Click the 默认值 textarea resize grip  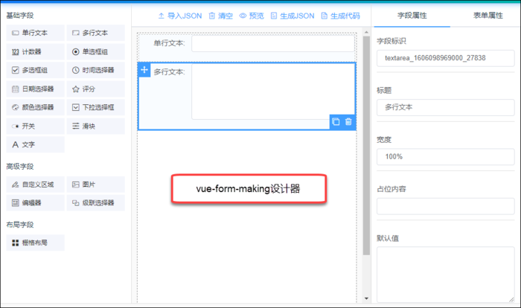pos(511,299)
